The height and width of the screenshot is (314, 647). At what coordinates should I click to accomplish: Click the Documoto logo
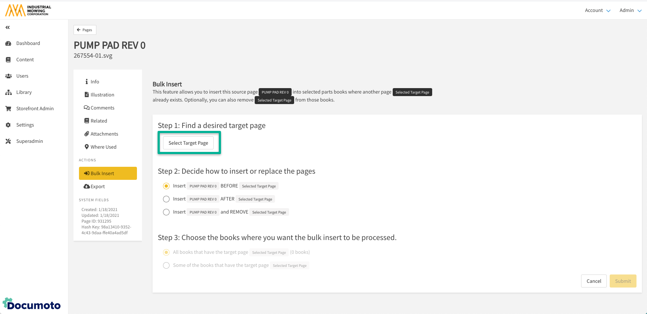pyautogui.click(x=32, y=304)
